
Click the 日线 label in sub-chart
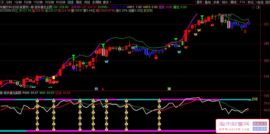(255, 99)
